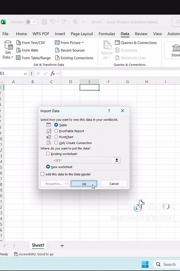Switch to the Insert tab
Image resolution: width=180 pixels, height=271 pixels.
60,34
